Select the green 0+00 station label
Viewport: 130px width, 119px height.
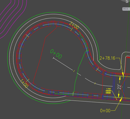[x=56, y=54]
